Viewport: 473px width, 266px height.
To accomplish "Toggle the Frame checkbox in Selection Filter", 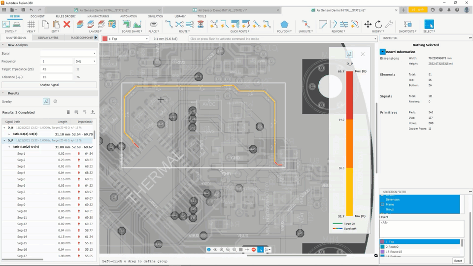I will coord(383,204).
